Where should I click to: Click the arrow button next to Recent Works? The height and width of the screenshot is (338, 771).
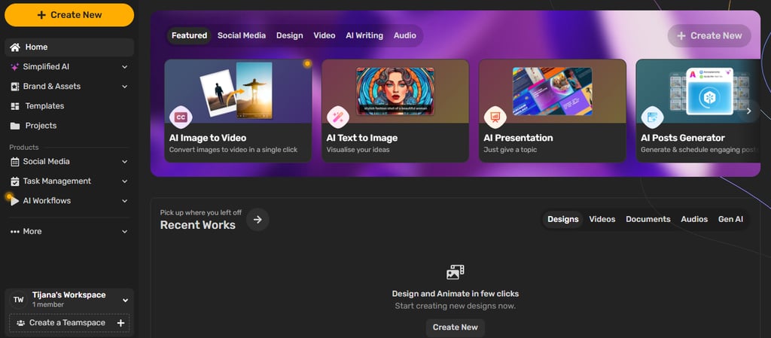258,220
